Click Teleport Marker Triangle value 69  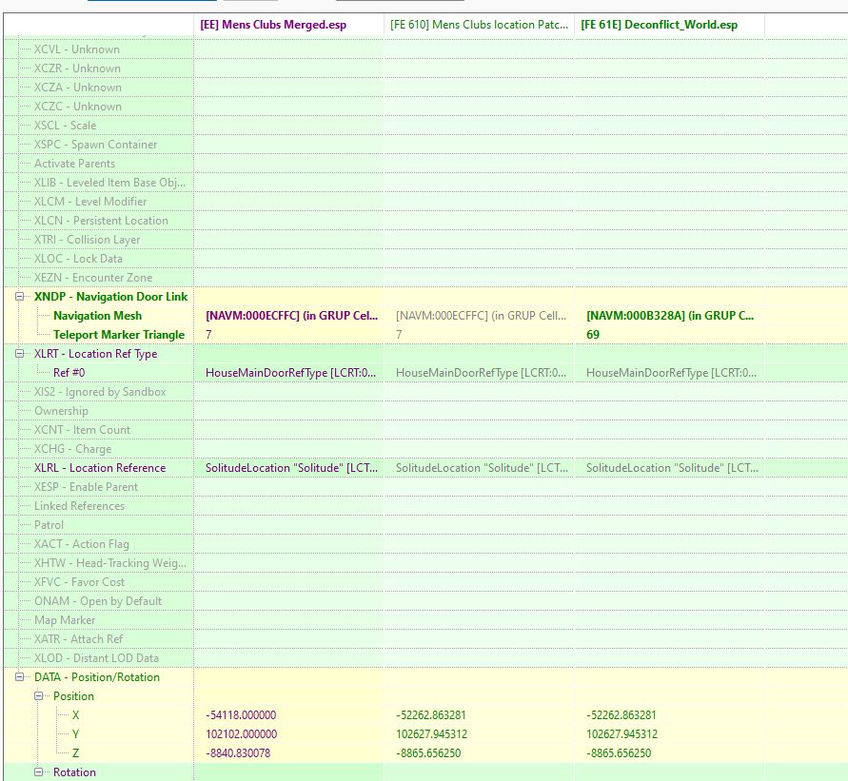click(593, 335)
